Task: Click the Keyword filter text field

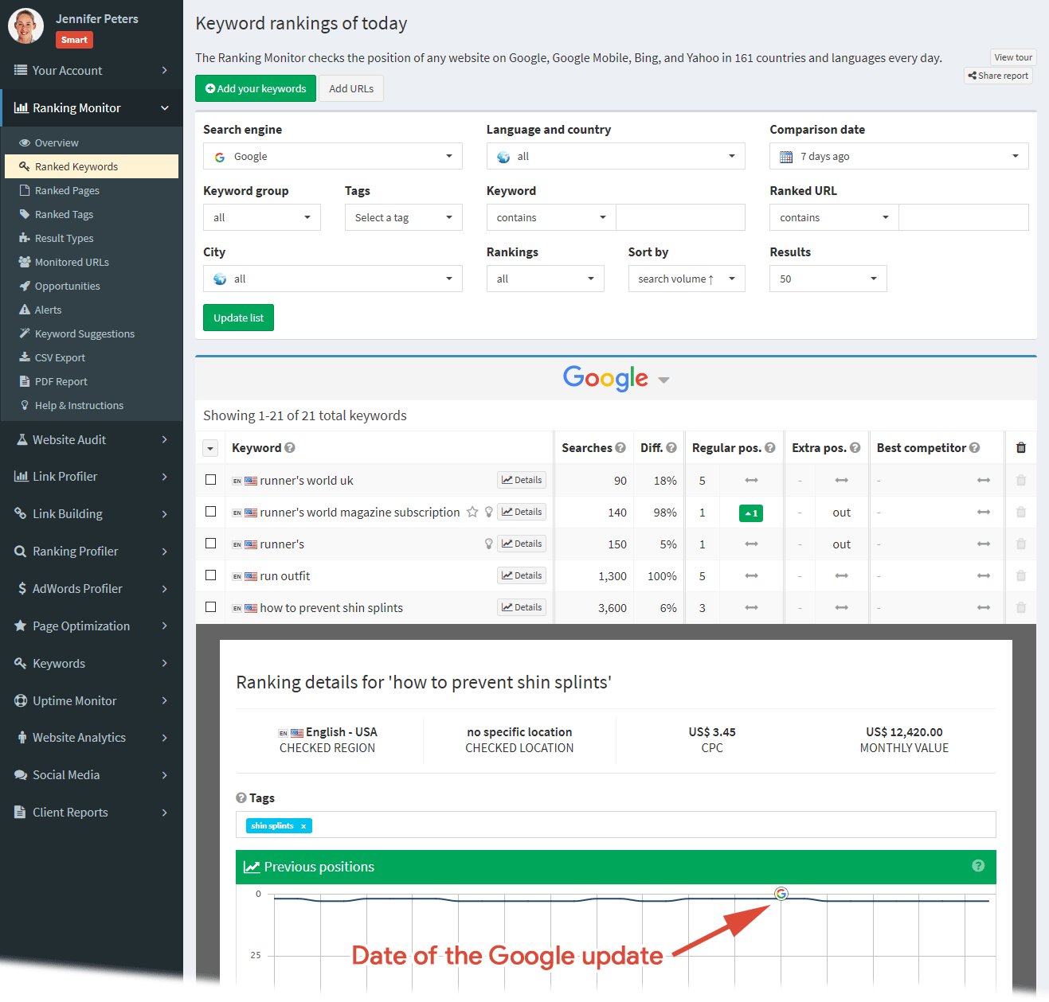Action: pyautogui.click(x=680, y=218)
